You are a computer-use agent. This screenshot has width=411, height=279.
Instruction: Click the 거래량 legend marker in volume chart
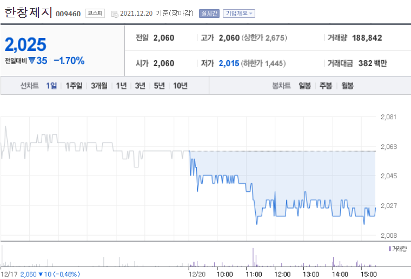(x=390, y=248)
